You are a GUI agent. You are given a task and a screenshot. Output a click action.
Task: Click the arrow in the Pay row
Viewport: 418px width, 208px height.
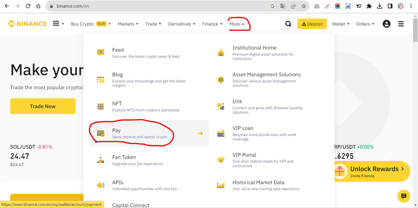click(x=200, y=133)
